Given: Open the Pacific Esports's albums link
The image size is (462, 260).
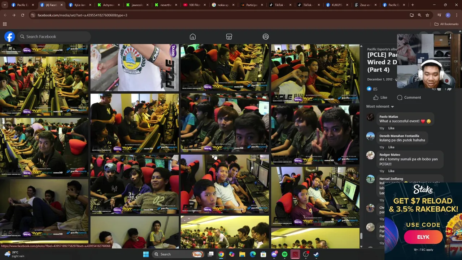Looking at the screenshot, I should coord(382,49).
